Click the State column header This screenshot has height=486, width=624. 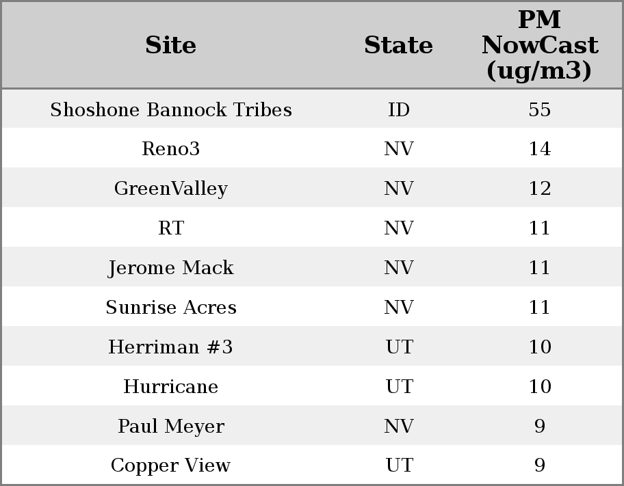tap(398, 45)
